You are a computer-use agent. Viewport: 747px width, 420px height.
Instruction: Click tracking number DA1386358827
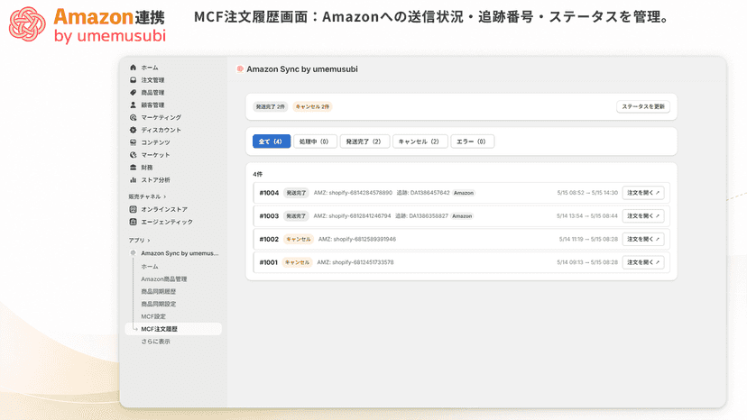click(x=429, y=215)
